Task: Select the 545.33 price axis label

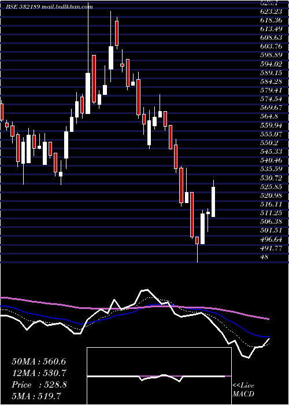Action: click(x=271, y=152)
